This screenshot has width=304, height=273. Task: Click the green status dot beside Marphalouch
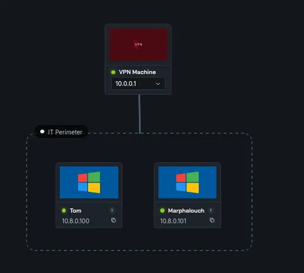tap(162, 211)
